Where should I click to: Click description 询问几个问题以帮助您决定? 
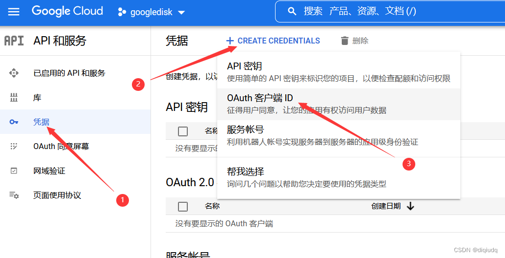tap(306, 184)
